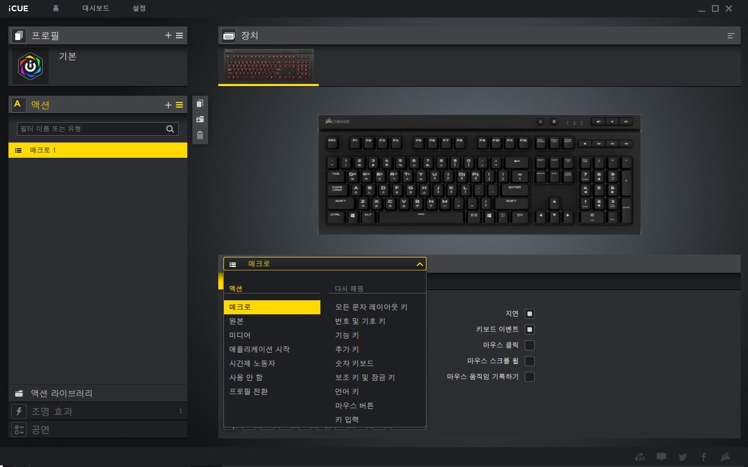Image resolution: width=748 pixels, height=467 pixels.
Task: Delete the action with trash icon
Action: [x=200, y=135]
